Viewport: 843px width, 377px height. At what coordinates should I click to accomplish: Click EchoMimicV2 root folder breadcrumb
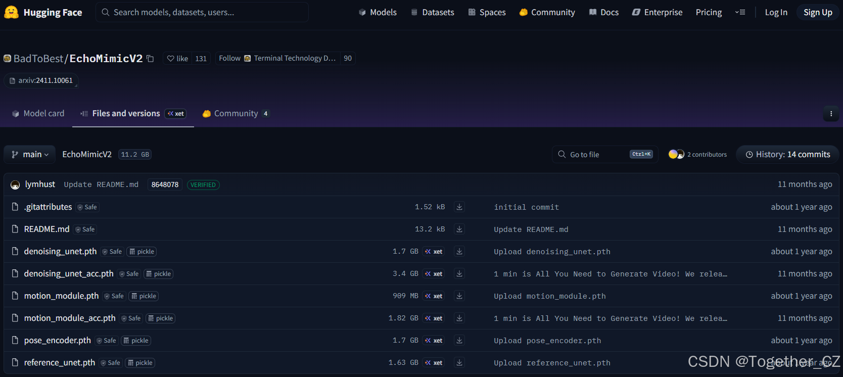[x=87, y=155]
